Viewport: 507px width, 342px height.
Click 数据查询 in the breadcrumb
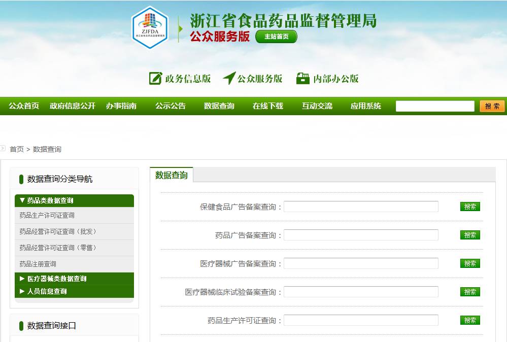[47, 149]
